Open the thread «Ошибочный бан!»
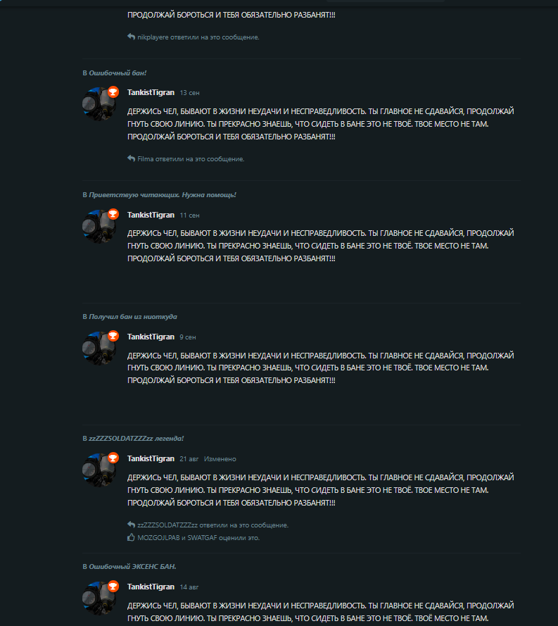558x626 pixels. 118,73
